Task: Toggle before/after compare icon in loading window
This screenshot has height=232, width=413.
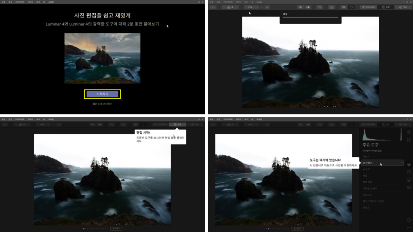Action: [308, 7]
